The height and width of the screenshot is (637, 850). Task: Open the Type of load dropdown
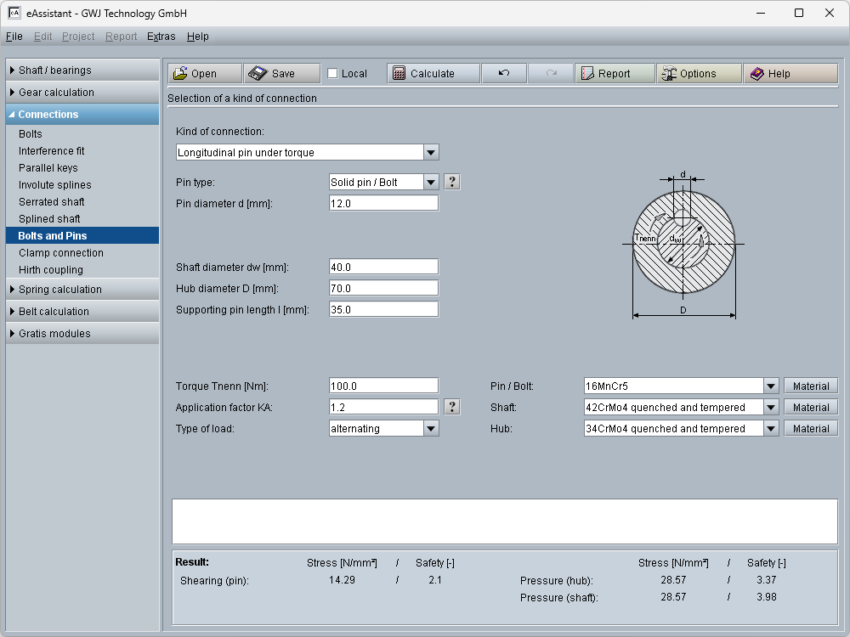click(431, 429)
